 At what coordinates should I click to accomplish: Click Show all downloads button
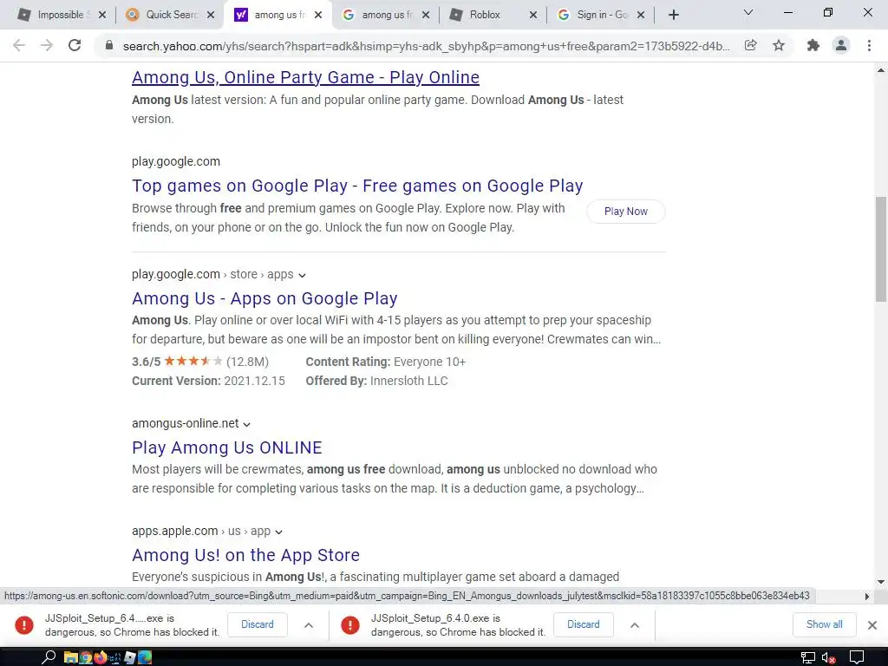(x=824, y=624)
